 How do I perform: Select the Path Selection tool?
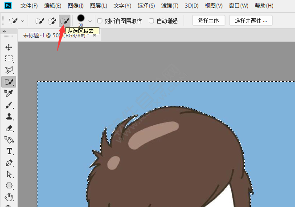coord(9,174)
